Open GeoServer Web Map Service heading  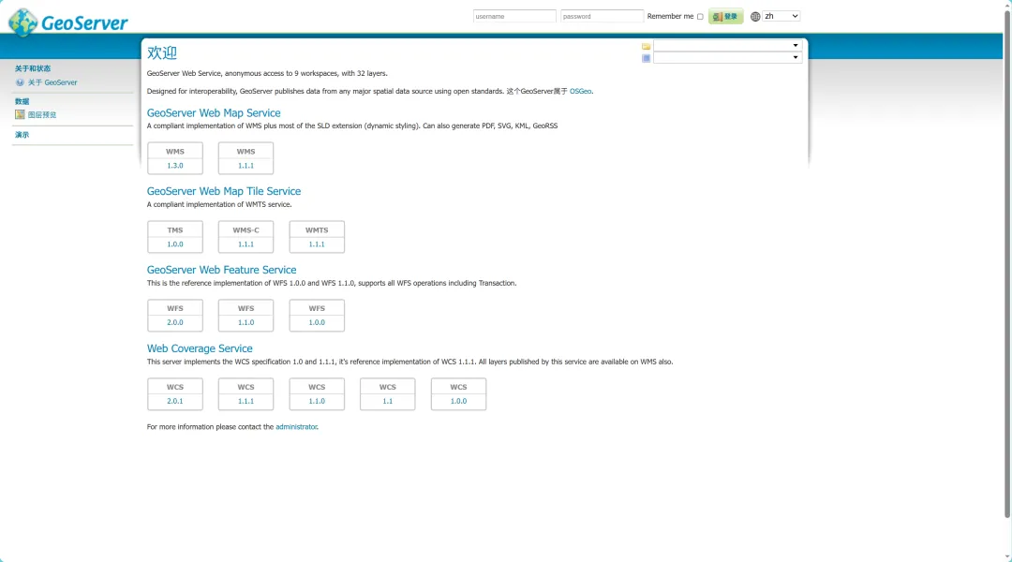pyautogui.click(x=214, y=113)
